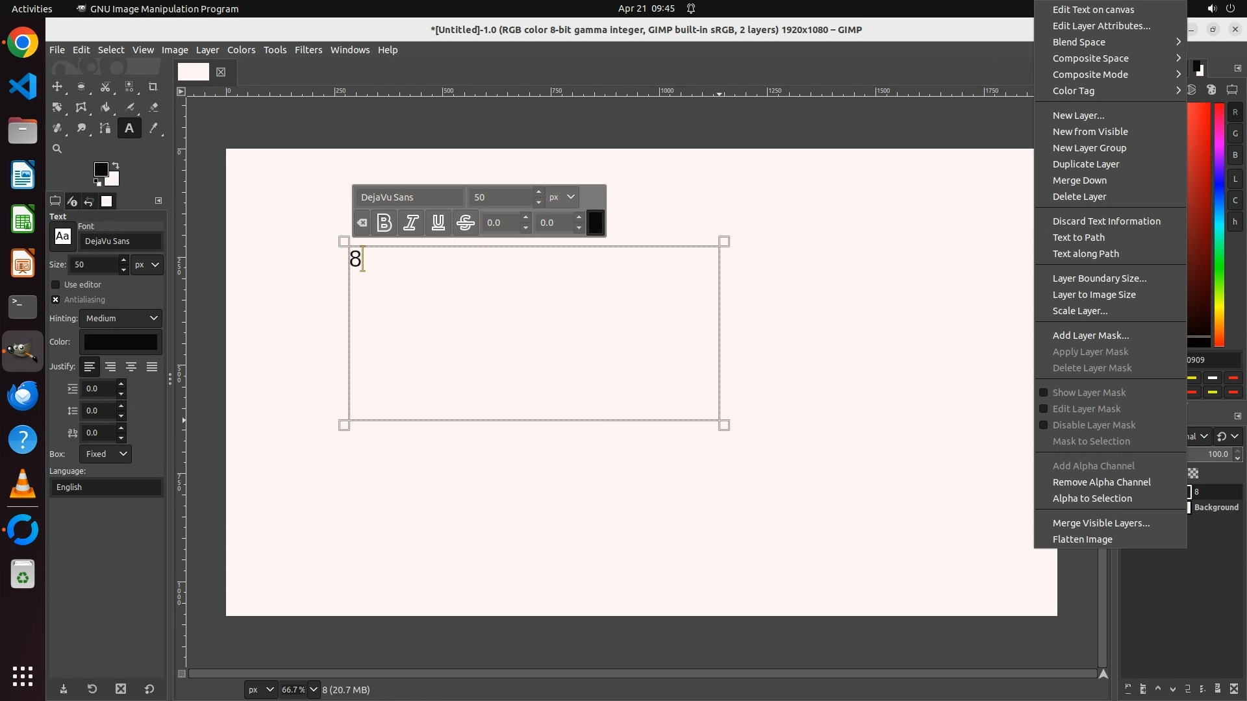Open the Hinting Medium dropdown

coord(121,318)
